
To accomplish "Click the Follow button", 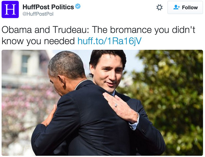I will pos(185,7).
